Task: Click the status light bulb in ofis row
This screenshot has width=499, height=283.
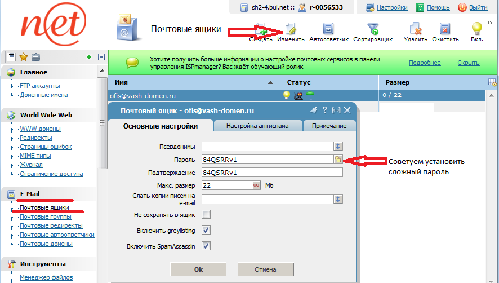Action: point(287,95)
